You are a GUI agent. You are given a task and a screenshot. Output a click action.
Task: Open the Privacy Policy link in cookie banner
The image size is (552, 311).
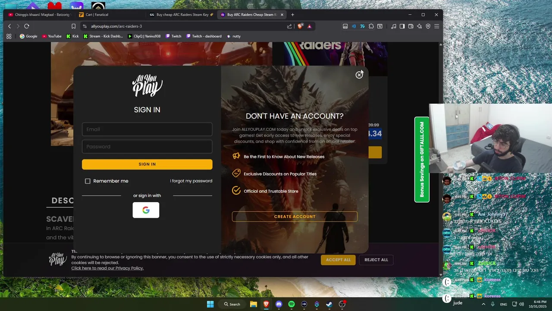107,268
